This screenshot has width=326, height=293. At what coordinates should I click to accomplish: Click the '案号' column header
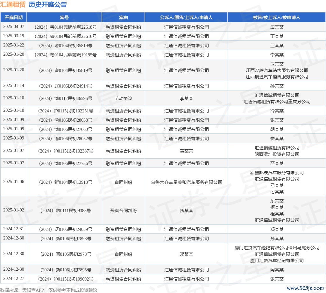click(64, 18)
